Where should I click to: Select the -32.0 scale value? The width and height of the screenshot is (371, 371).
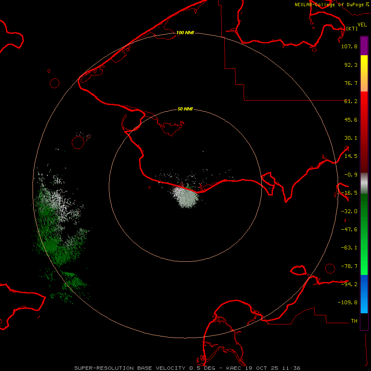click(349, 211)
